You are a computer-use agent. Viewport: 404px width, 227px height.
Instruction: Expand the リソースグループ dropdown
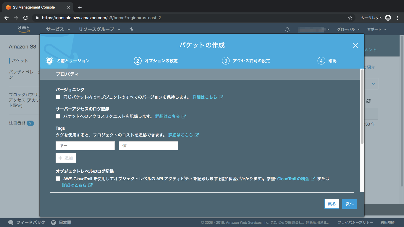coord(100,29)
